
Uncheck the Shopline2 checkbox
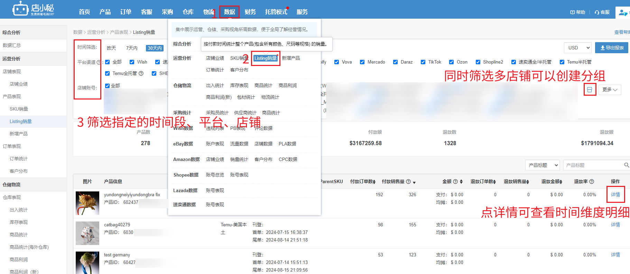pos(478,62)
